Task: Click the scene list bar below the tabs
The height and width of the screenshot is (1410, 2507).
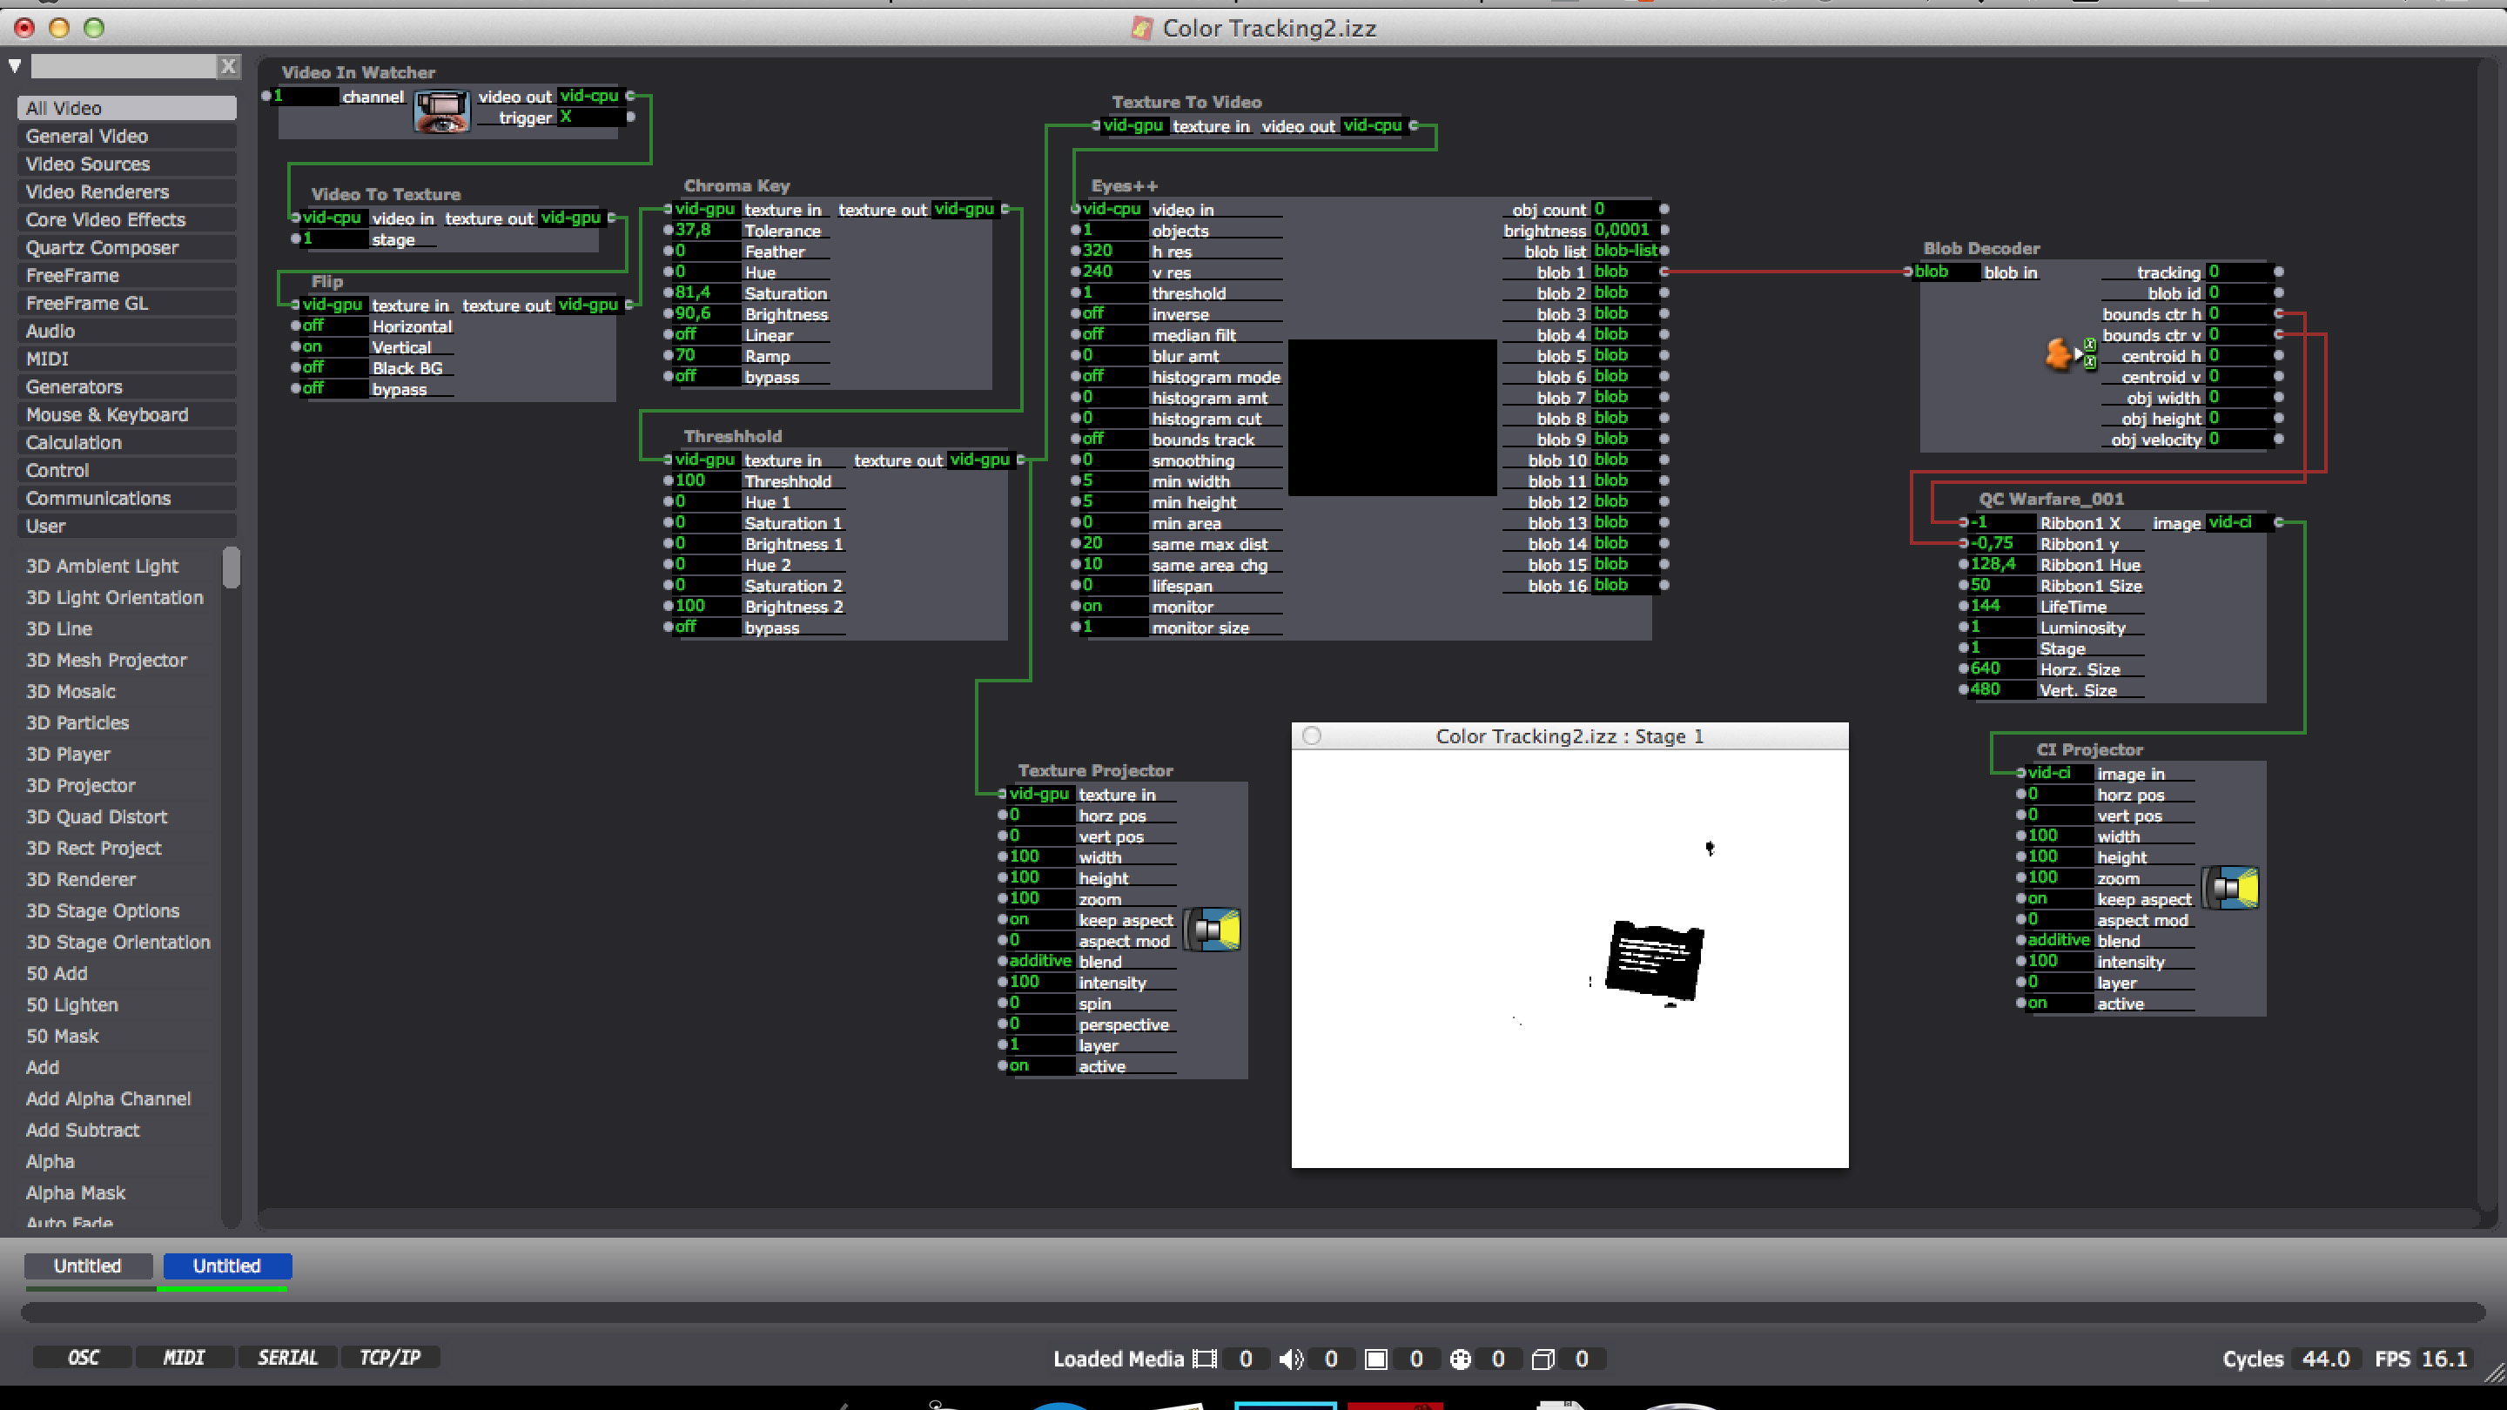Action: click(x=1253, y=1313)
